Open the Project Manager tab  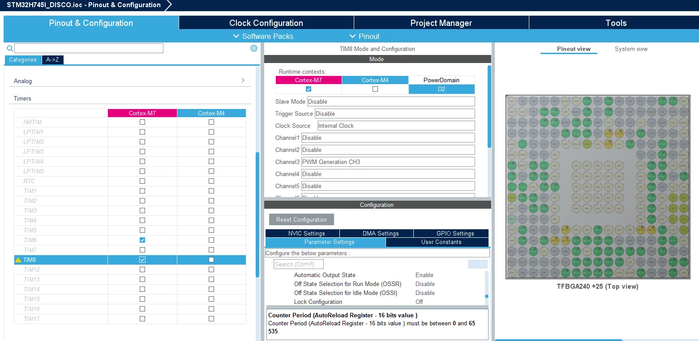click(x=441, y=23)
